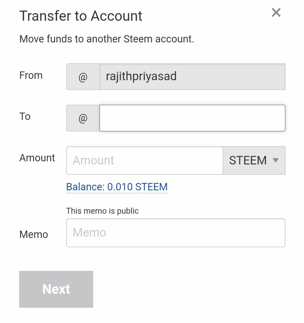Click the Amount label text
This screenshot has height=323, width=304.
point(37,158)
